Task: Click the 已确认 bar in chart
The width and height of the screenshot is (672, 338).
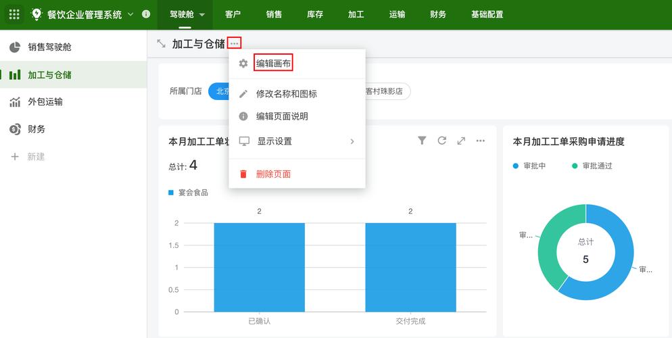Action: [x=260, y=267]
